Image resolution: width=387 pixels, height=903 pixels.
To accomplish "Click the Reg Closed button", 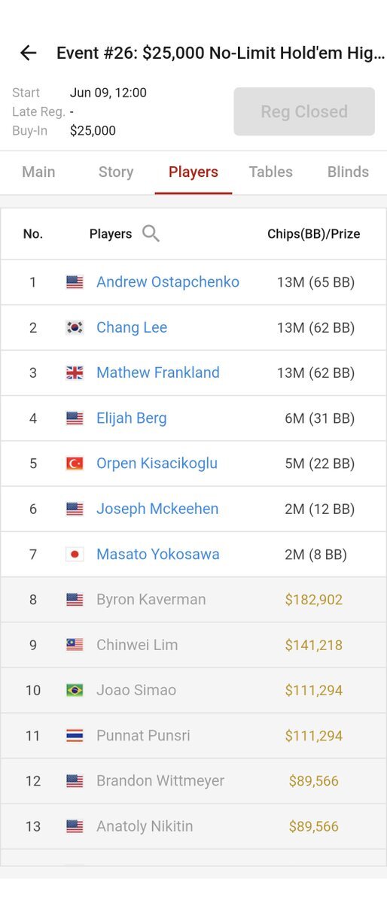I will pyautogui.click(x=304, y=111).
